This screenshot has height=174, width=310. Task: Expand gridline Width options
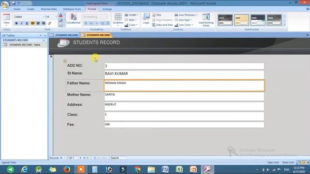(131, 15)
